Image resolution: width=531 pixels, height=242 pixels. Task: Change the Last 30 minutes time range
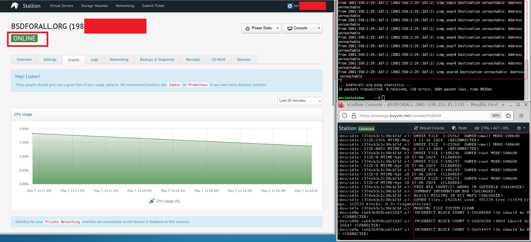click(300, 101)
